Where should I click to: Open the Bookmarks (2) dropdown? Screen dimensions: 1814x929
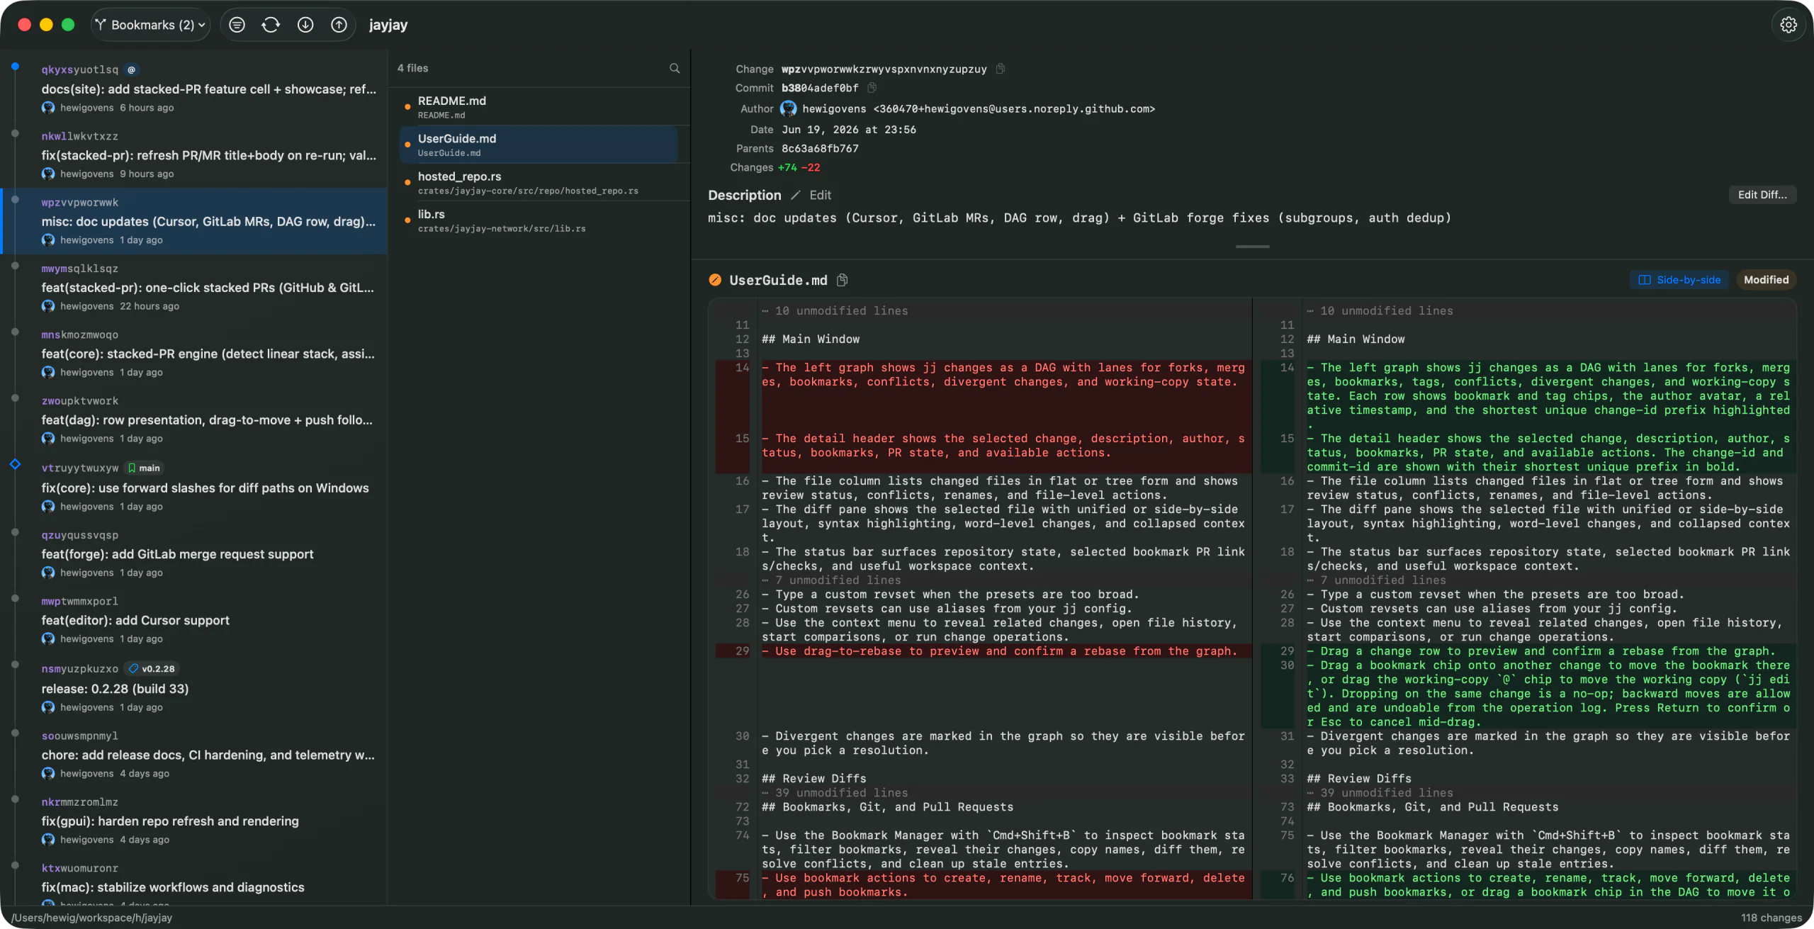tap(150, 25)
